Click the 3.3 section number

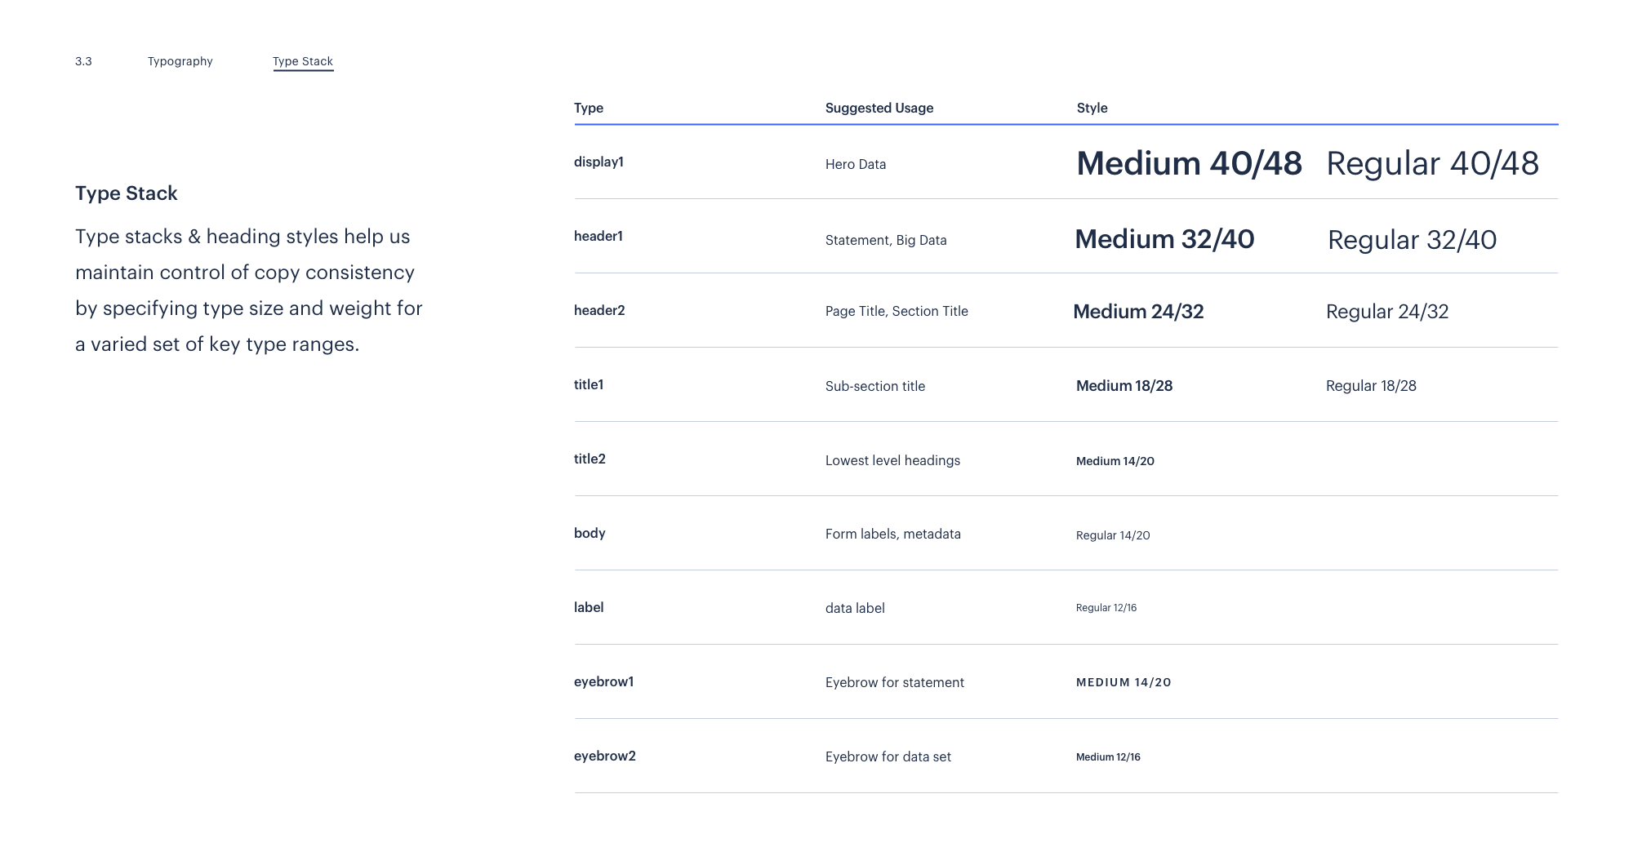tap(83, 61)
